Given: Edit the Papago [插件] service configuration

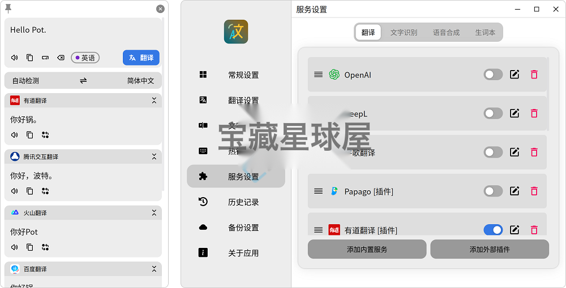Looking at the screenshot, I should [x=514, y=191].
